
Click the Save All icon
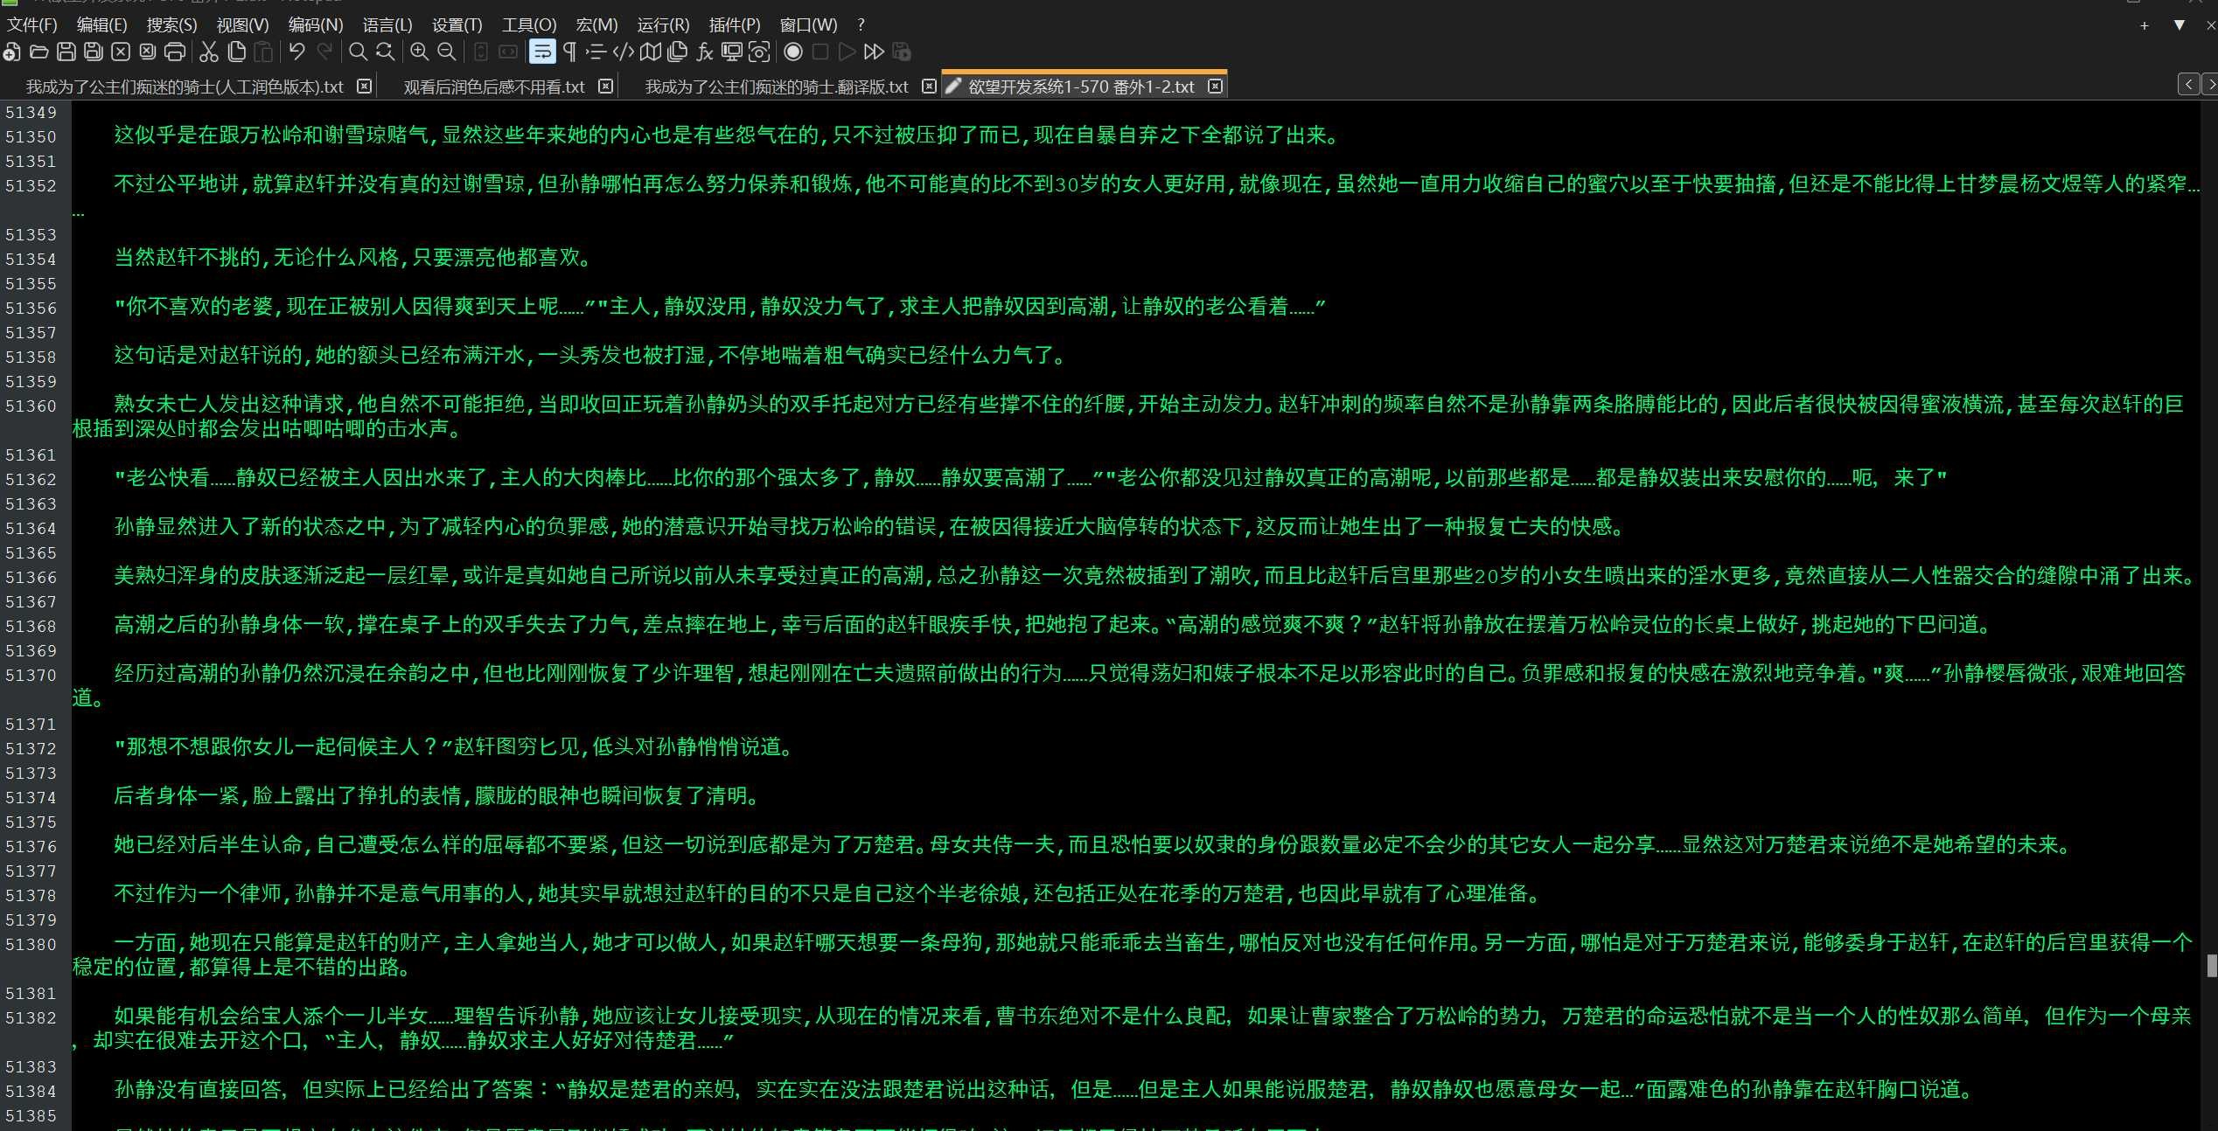point(94,52)
